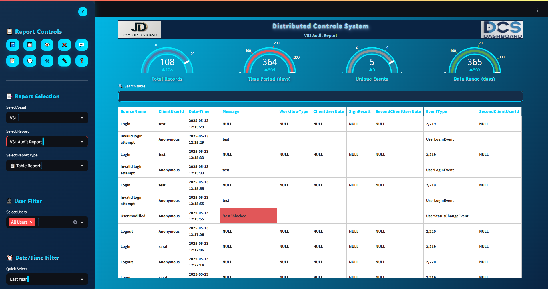Sort table by Date-Time column header
This screenshot has height=289, width=548.
199,111
